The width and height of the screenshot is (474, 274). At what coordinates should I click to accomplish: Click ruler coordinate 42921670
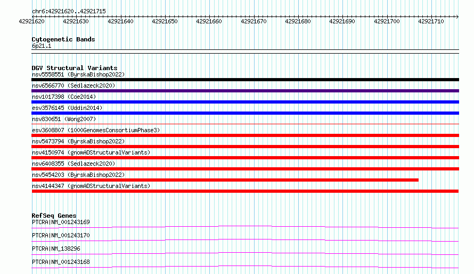pos(254,21)
